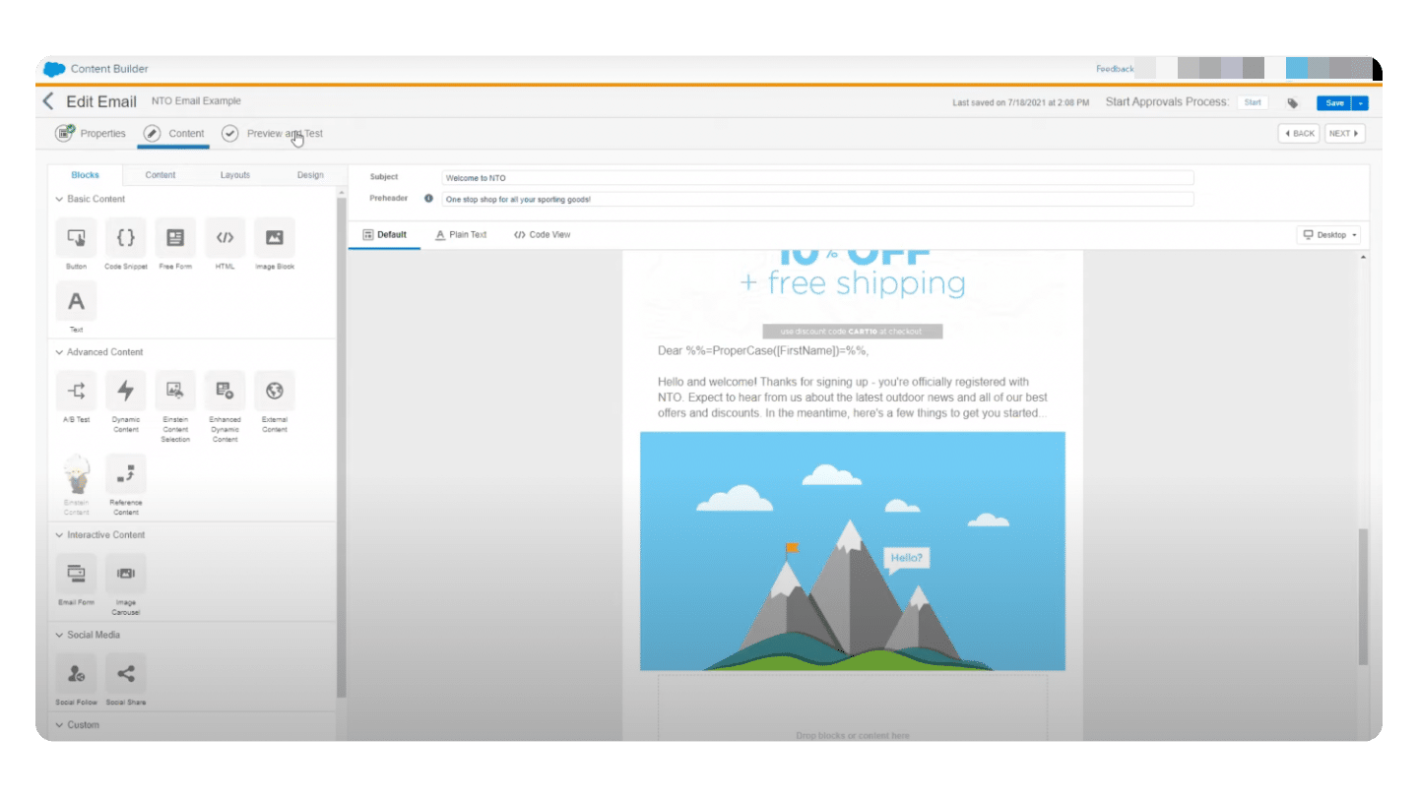Choose the Einstein Content Selection block

175,391
